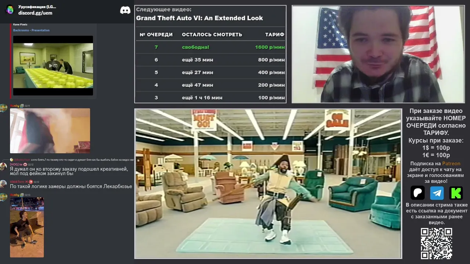This screenshot has width=470, height=264.
Task: Click the [HOG] iw user avatar
Action: 4,166
